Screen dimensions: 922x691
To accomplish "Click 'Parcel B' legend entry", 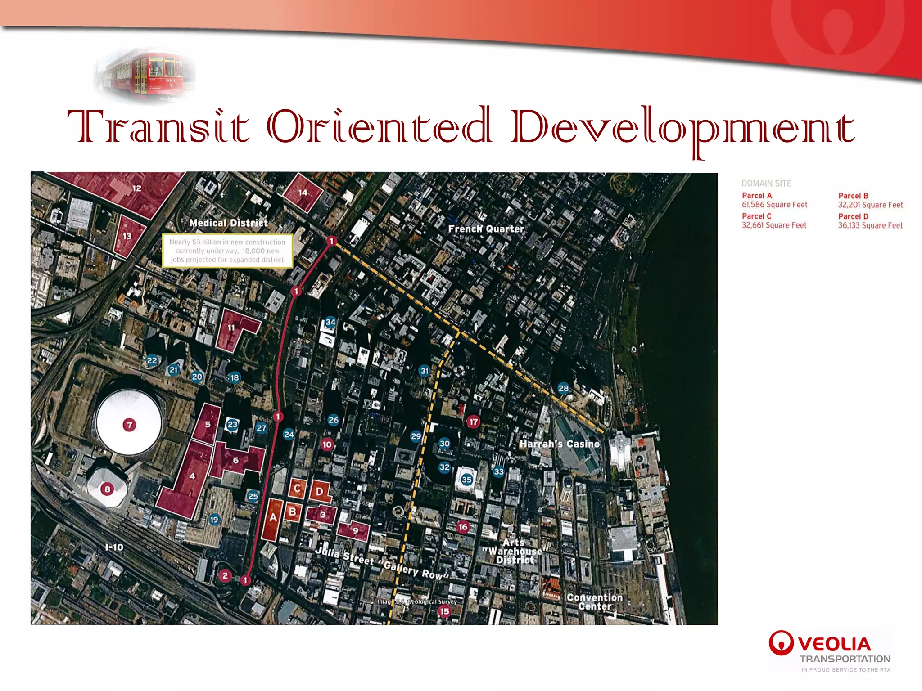I will 871,200.
